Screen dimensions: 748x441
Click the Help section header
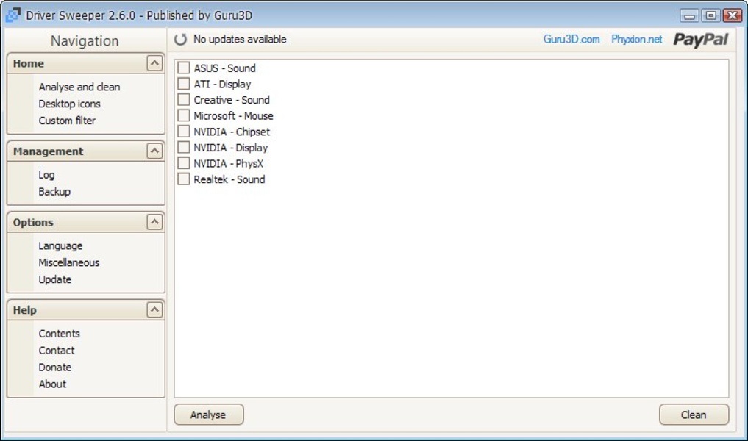click(86, 310)
